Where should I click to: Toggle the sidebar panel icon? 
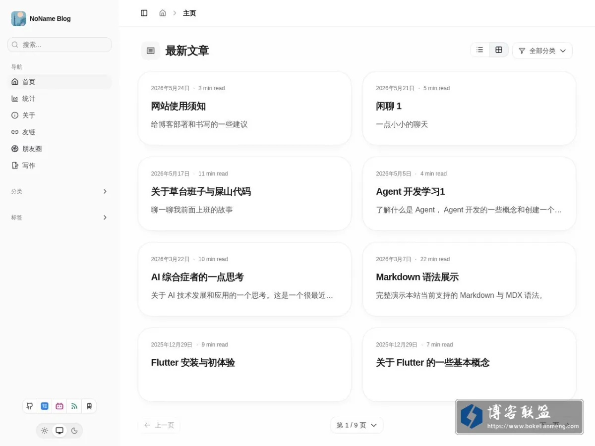coord(144,13)
